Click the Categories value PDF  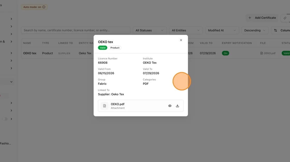[x=146, y=84]
